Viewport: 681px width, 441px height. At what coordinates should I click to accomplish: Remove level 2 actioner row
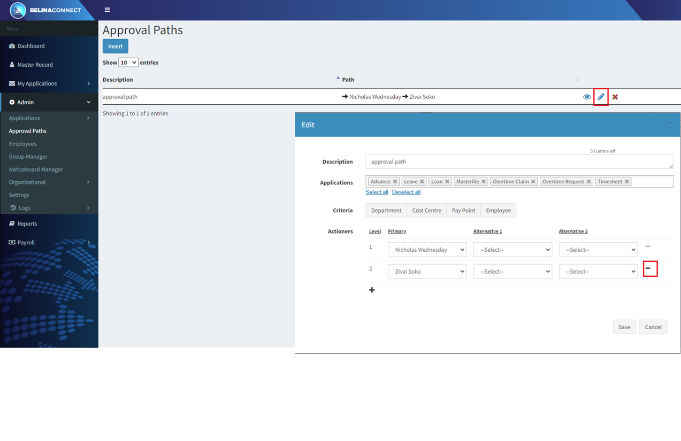tap(648, 268)
